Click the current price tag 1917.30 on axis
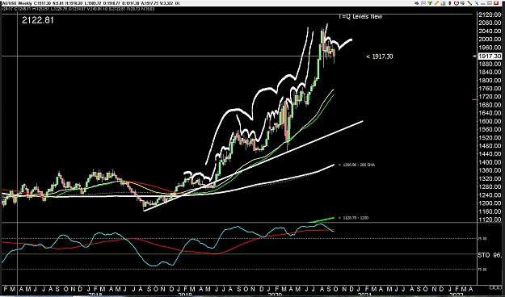 coord(490,56)
